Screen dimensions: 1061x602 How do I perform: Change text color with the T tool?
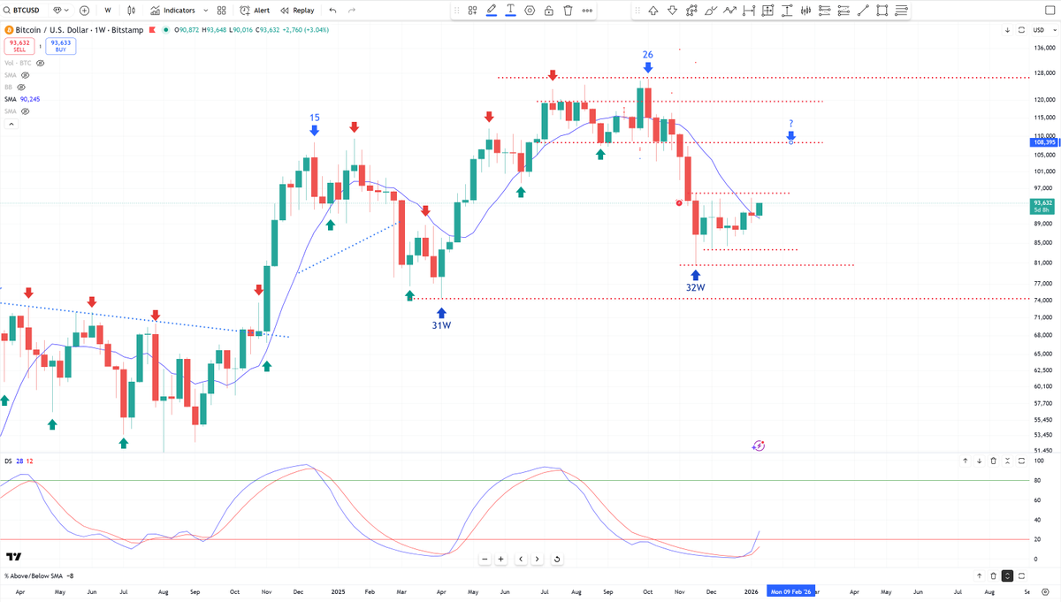coord(511,11)
